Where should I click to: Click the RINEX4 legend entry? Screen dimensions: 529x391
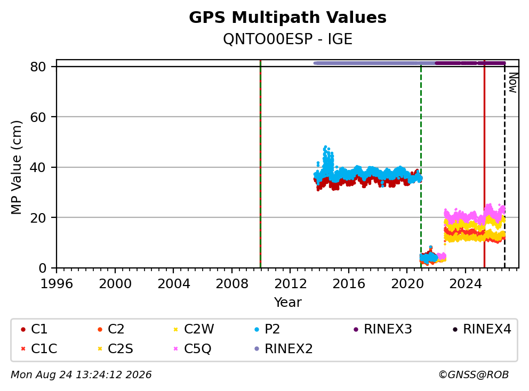click(x=482, y=329)
